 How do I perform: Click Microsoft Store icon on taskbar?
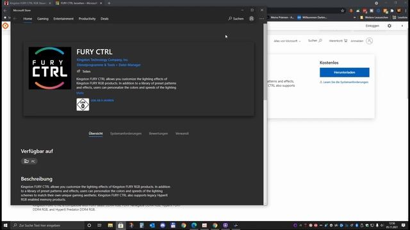pyautogui.click(x=120, y=226)
